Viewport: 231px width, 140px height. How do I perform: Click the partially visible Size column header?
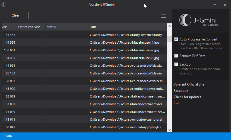tap(9, 27)
